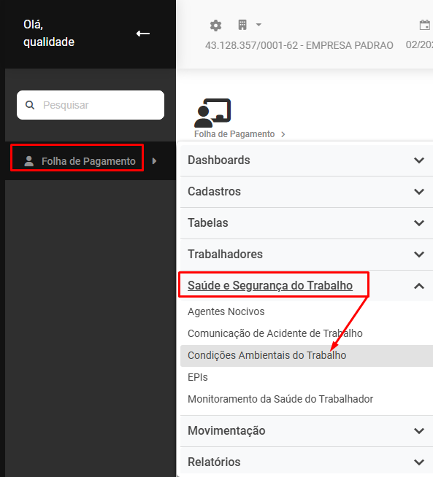Click the Folha de Pagamento breadcrumb link
433x477 pixels.
click(x=234, y=134)
